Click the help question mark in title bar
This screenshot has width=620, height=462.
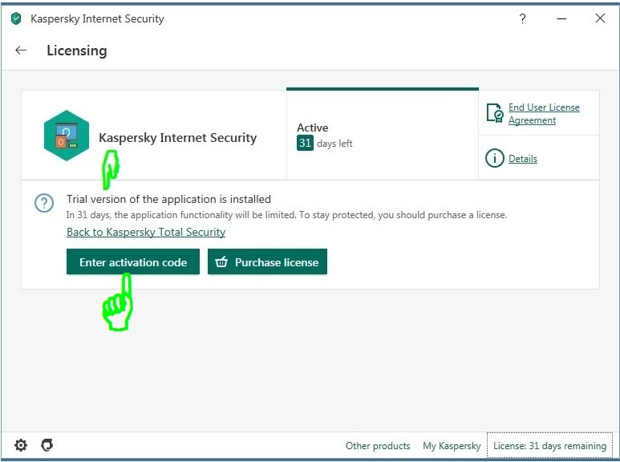click(522, 18)
